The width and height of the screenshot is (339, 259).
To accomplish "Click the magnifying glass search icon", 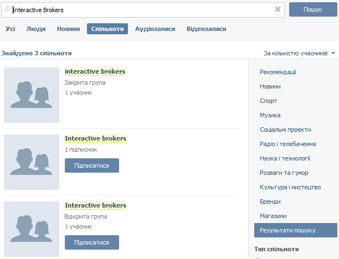I will pyautogui.click(x=8, y=9).
